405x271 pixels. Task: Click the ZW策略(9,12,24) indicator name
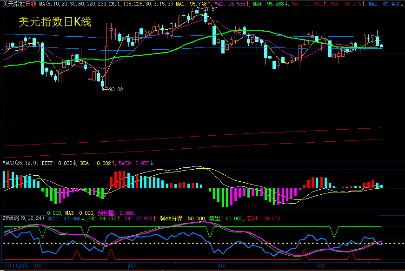point(23,218)
